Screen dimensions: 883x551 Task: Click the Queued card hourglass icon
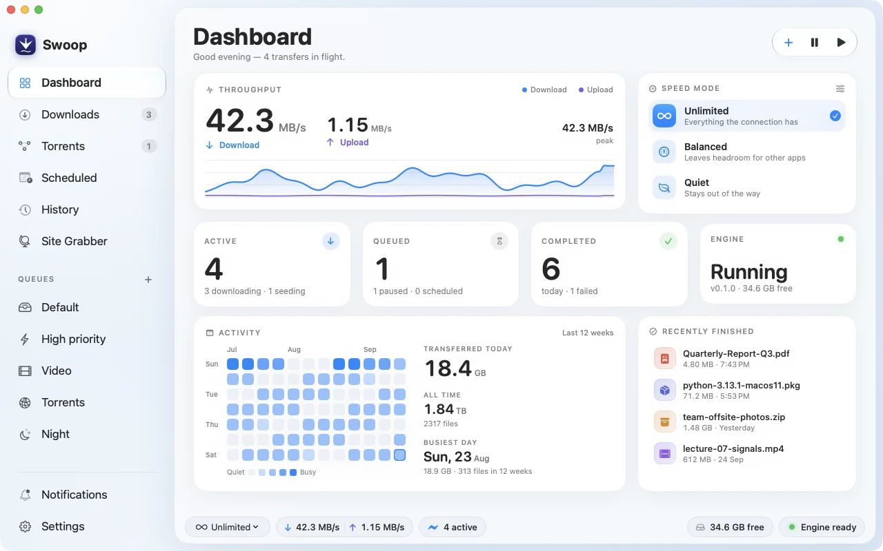coord(499,241)
